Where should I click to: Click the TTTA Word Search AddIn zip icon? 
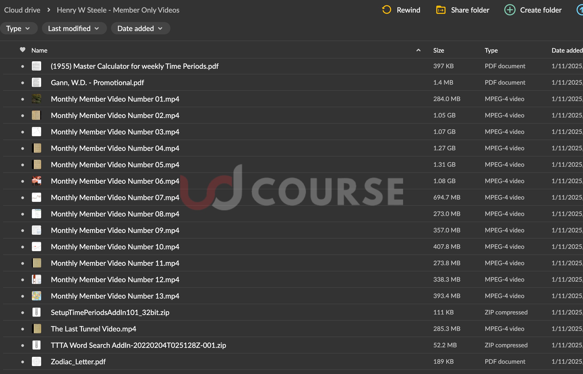coord(37,345)
